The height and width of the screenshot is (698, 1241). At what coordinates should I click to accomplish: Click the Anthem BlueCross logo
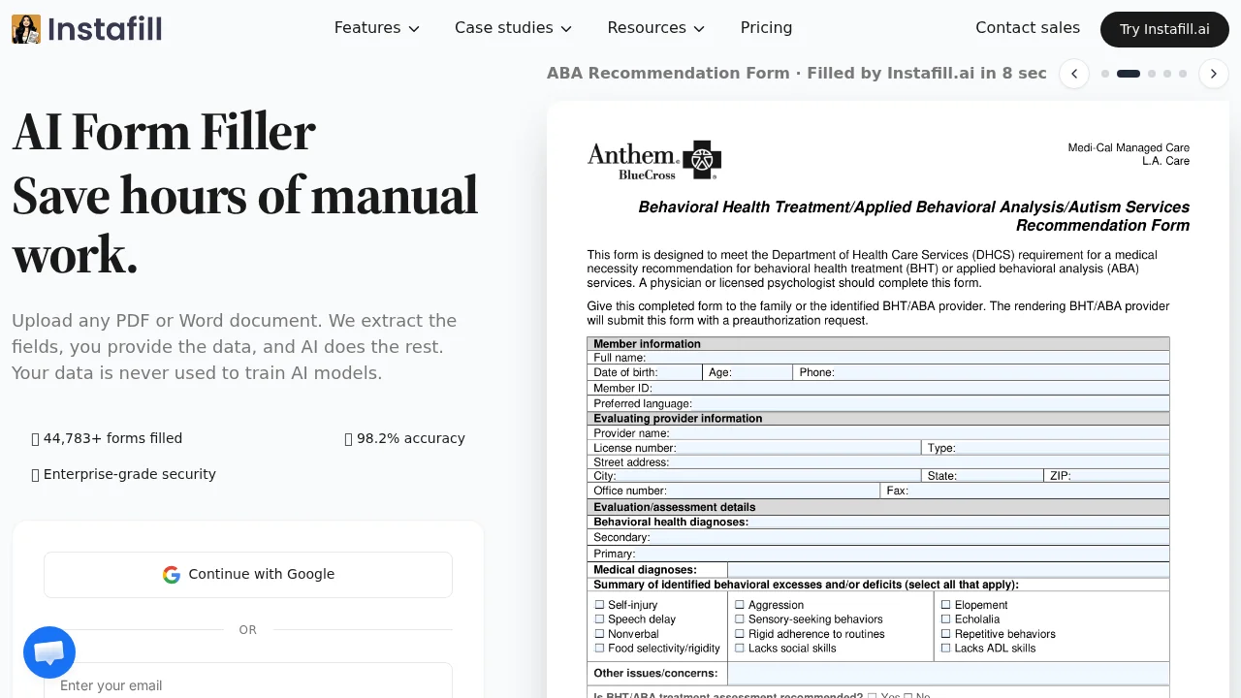[654, 160]
